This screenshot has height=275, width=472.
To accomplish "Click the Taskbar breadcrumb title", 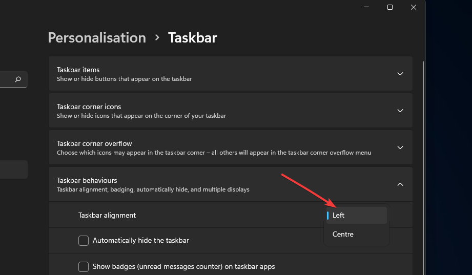I will click(x=193, y=38).
